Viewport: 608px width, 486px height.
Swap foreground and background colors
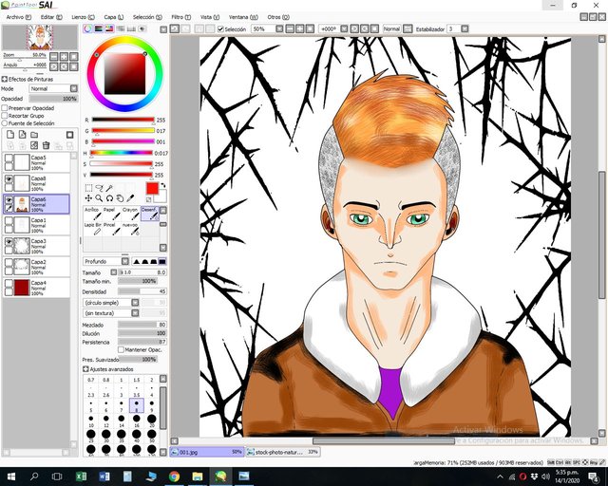click(x=163, y=185)
